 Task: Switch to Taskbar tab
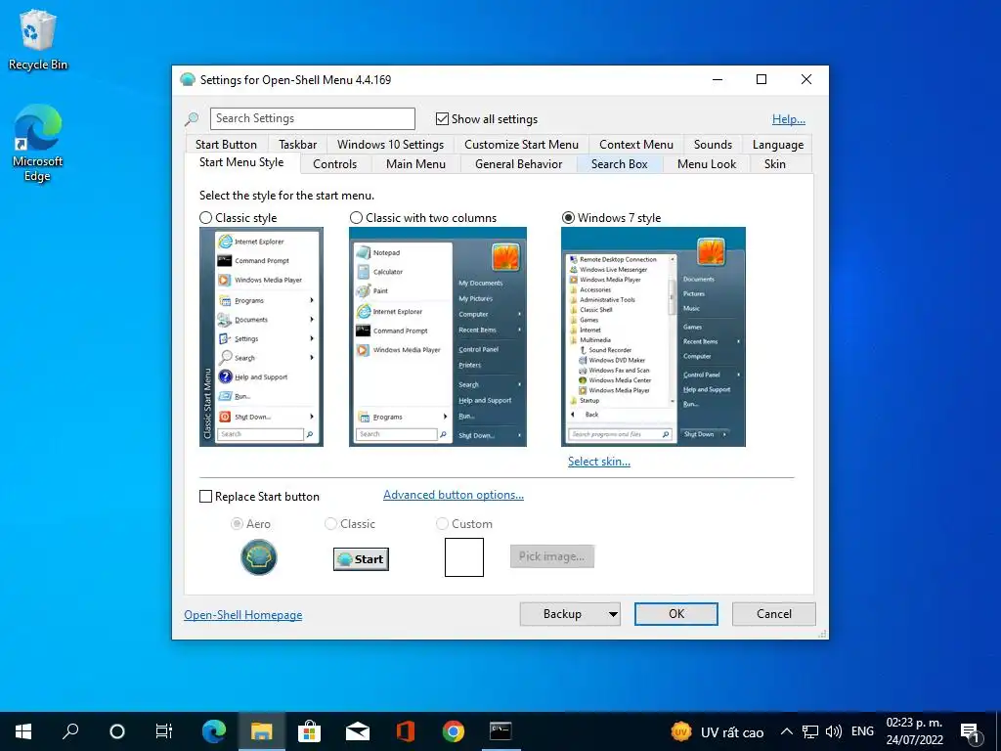point(297,145)
